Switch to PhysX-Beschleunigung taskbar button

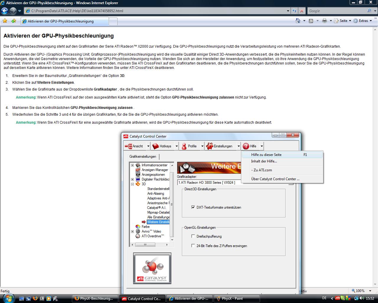click(95, 299)
